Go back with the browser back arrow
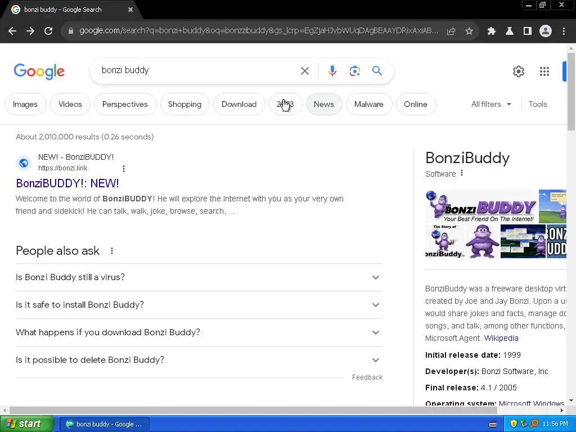576x432 pixels. click(12, 31)
